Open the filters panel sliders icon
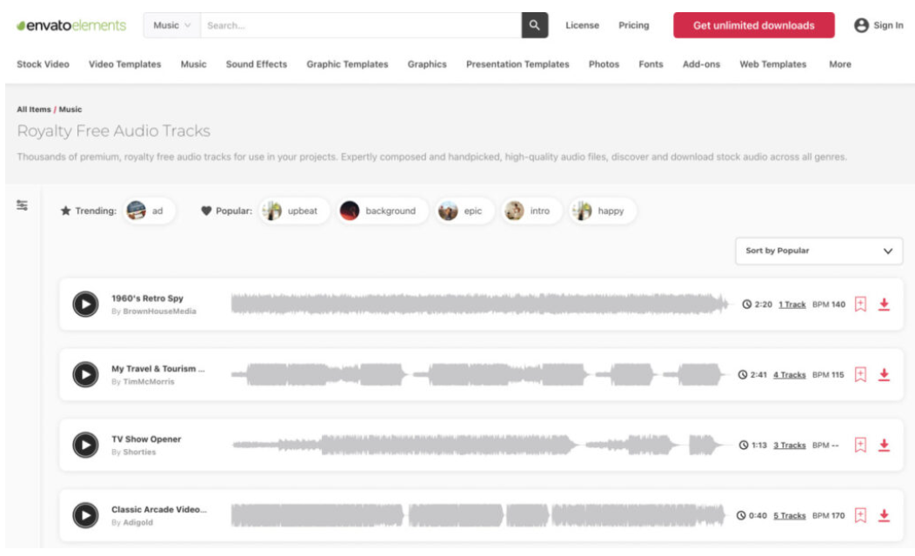This screenshot has width=915, height=556. [x=22, y=205]
